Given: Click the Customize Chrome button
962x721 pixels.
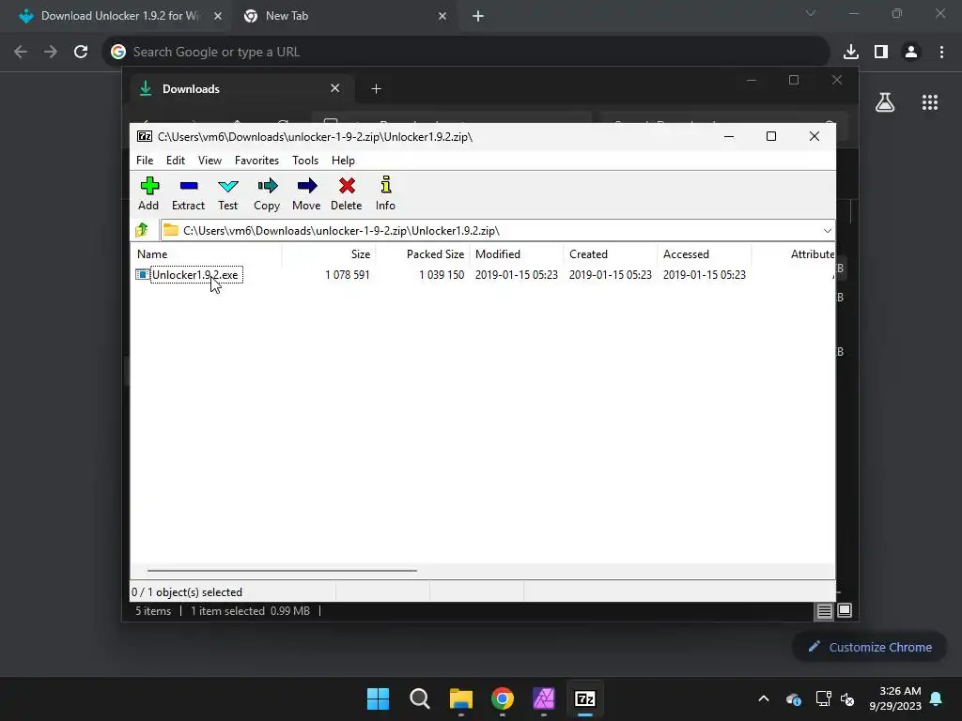Looking at the screenshot, I should point(869,647).
